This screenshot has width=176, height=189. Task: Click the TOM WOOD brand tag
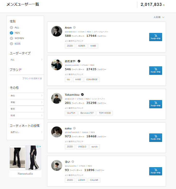[x=105, y=113]
